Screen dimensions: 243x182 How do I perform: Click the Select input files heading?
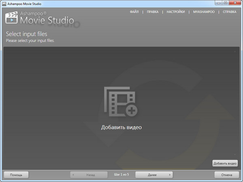click(26, 34)
